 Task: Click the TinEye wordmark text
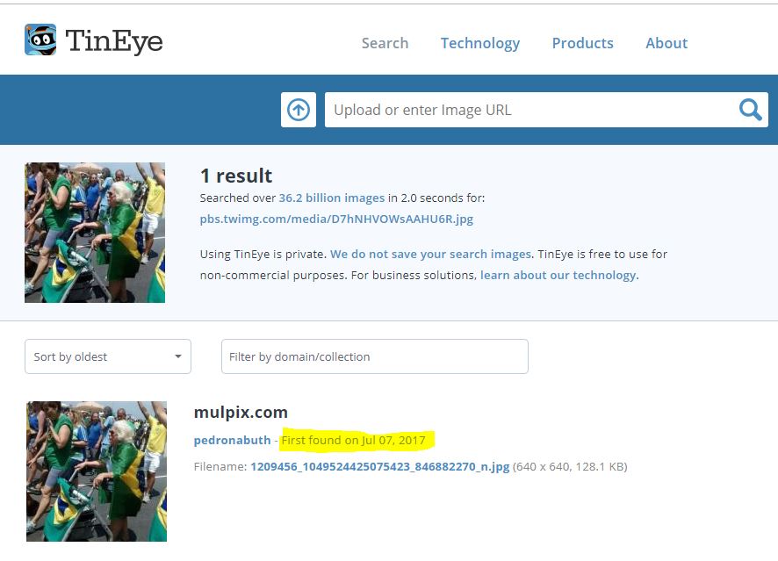coord(114,40)
